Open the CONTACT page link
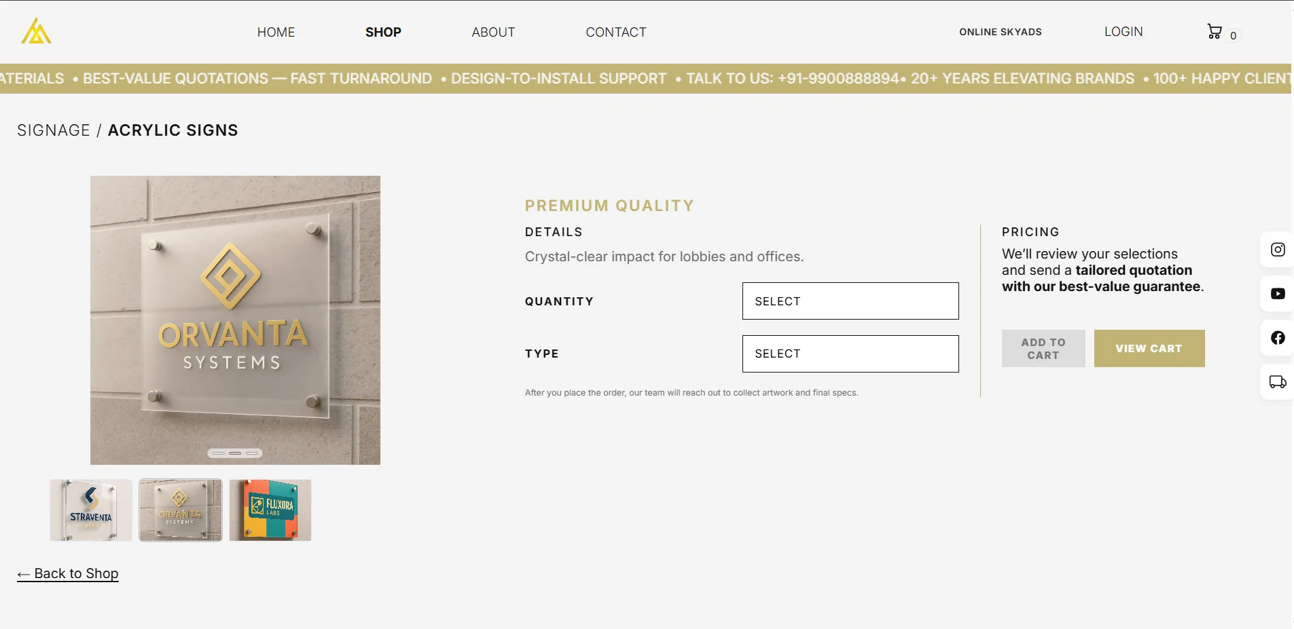The image size is (1294, 629). click(616, 32)
